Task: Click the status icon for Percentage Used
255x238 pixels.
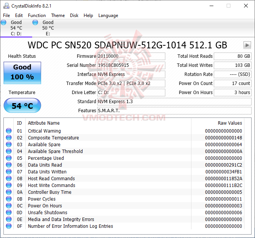Action: click(9, 158)
